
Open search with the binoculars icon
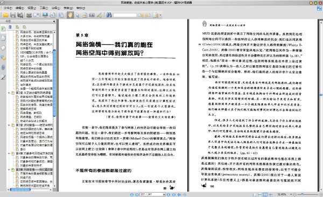click(x=109, y=15)
